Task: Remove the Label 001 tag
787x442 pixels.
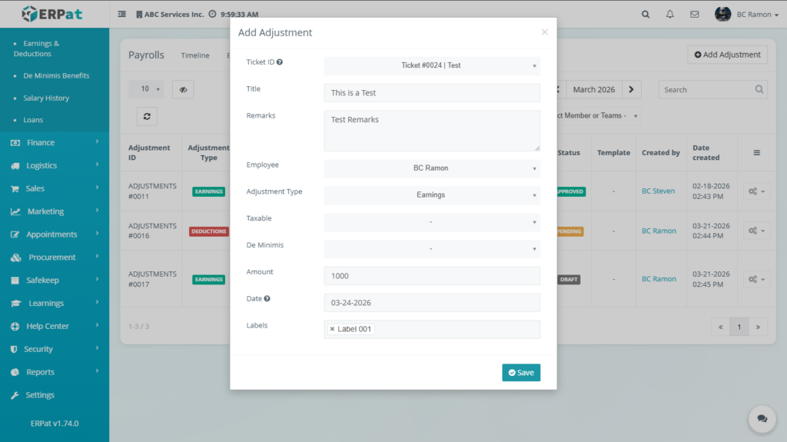Action: coord(332,329)
